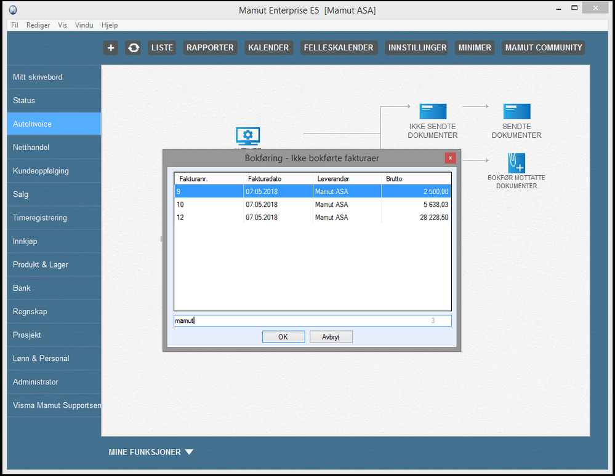The height and width of the screenshot is (476, 615).
Task: Select invoice number 9 cell
Action: coord(209,192)
